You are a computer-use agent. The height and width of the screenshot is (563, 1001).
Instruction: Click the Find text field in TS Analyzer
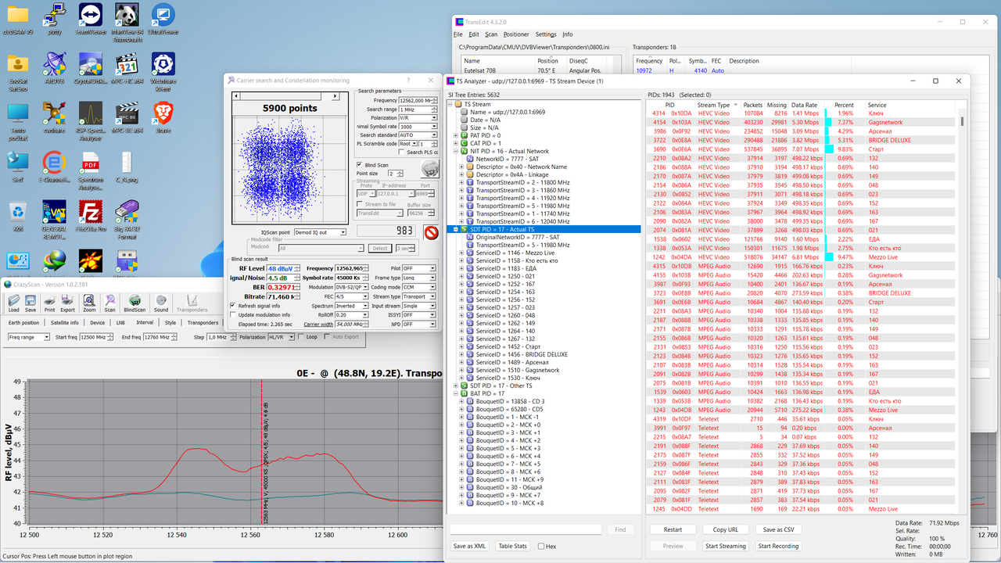coord(526,529)
